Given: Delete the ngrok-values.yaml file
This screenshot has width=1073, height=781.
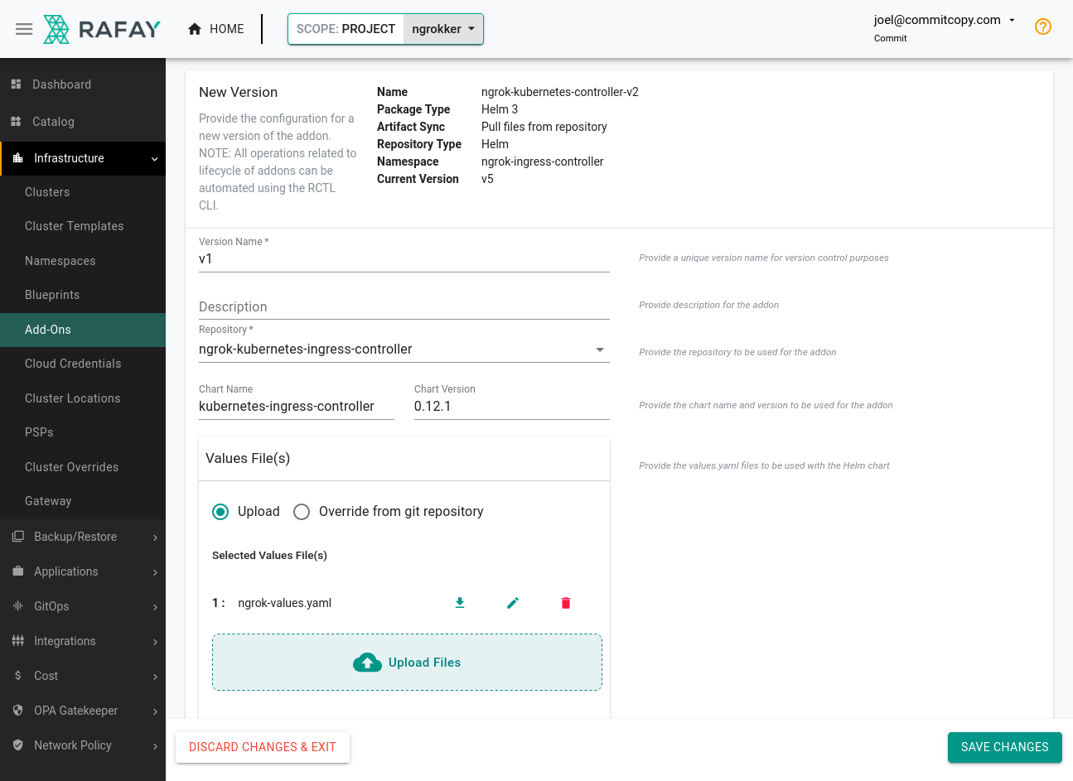Looking at the screenshot, I should point(566,603).
